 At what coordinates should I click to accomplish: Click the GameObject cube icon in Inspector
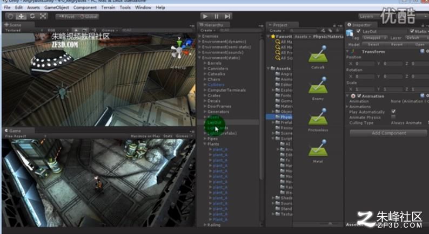pyautogui.click(x=350, y=33)
